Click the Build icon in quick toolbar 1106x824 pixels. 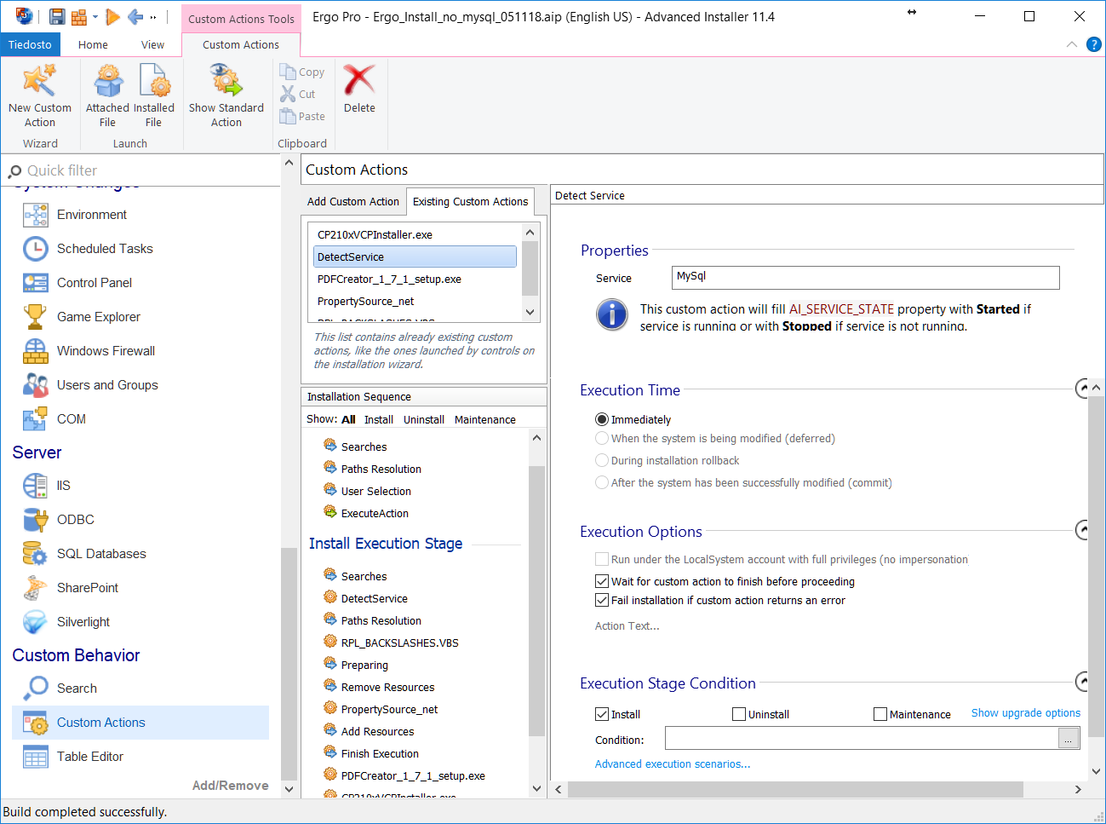click(x=79, y=16)
